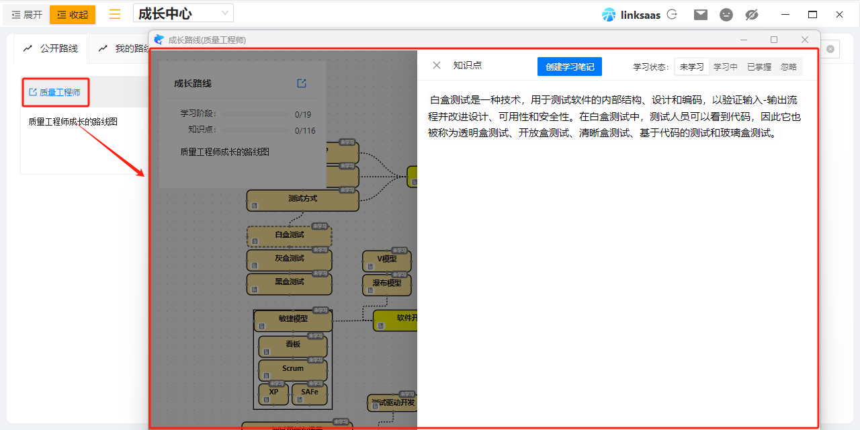Select the 测试方式 node
This screenshot has height=430, width=860.
(x=302, y=201)
